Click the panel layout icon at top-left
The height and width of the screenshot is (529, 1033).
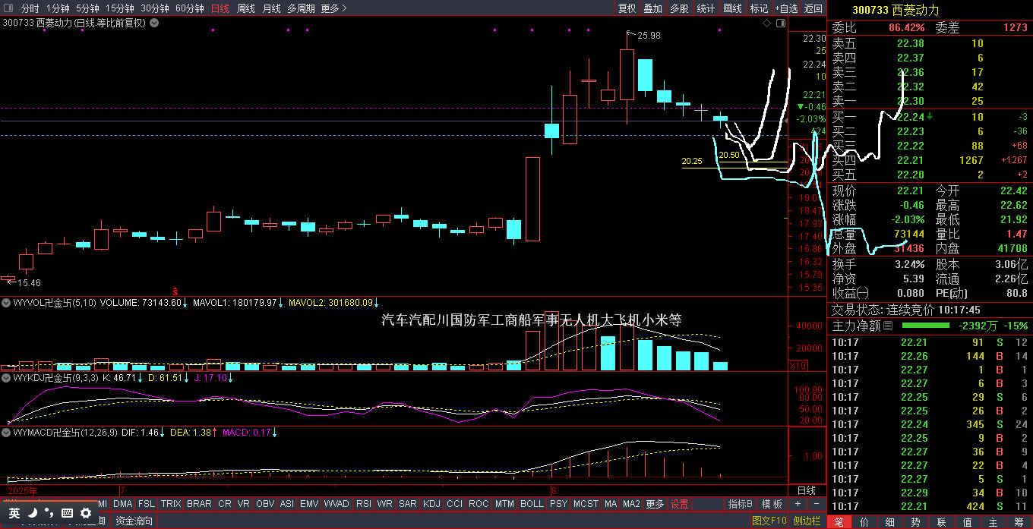[x=8, y=8]
